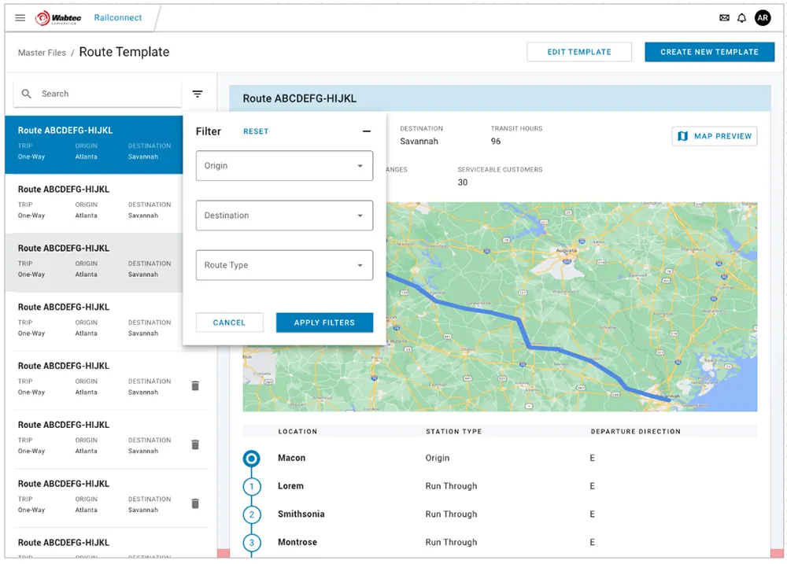The image size is (787, 564).
Task: Click the Edit Template button
Action: point(579,52)
